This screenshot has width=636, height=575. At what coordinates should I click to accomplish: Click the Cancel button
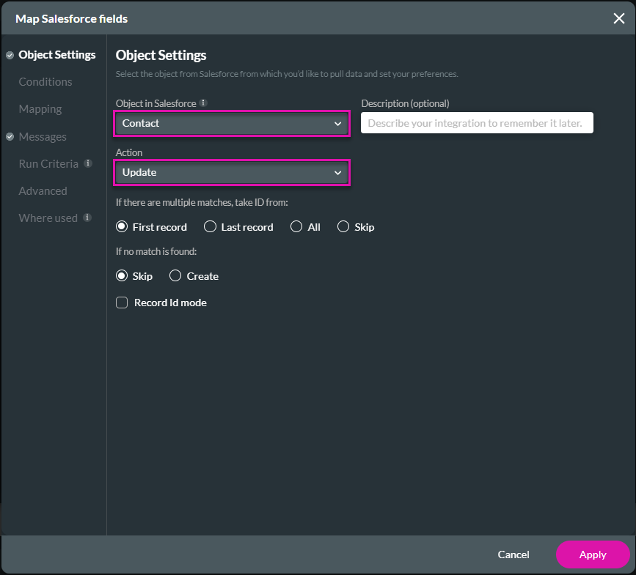tap(513, 554)
